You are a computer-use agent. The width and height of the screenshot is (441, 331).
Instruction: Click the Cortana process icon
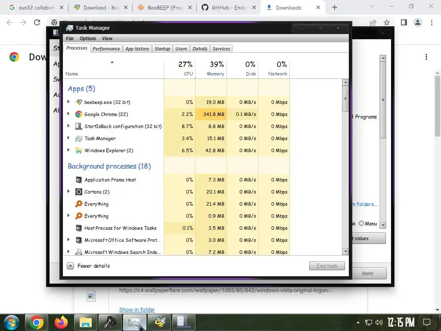pos(79,192)
